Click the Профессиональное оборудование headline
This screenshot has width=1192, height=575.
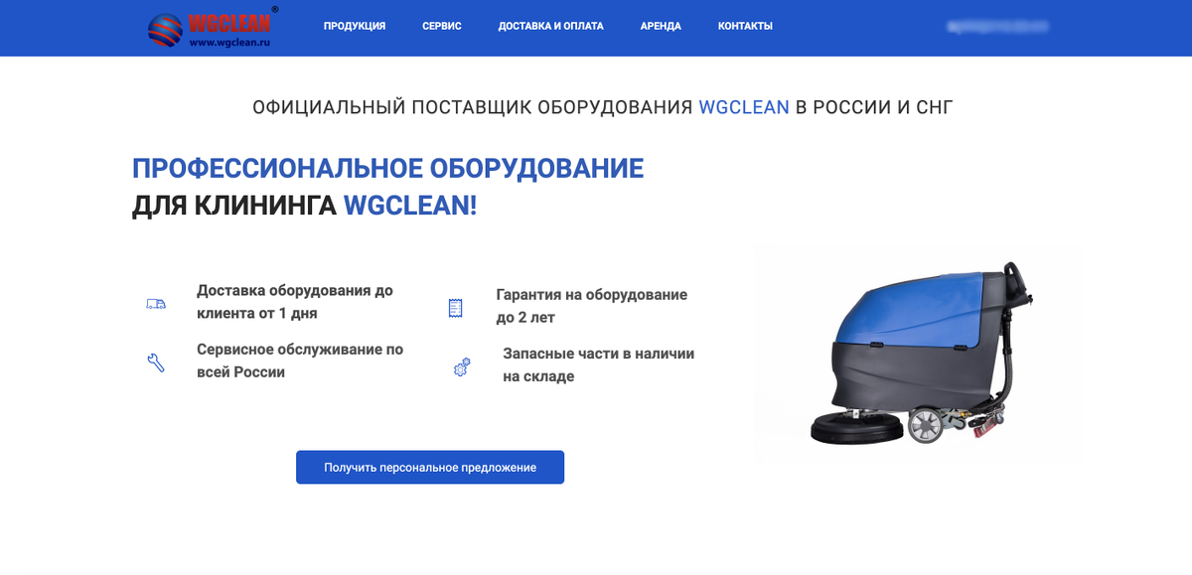388,168
